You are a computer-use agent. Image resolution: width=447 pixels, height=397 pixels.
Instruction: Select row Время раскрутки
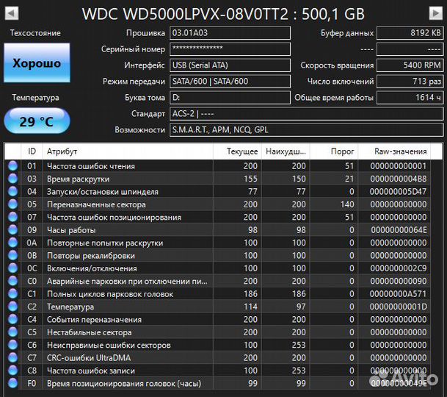point(217,179)
